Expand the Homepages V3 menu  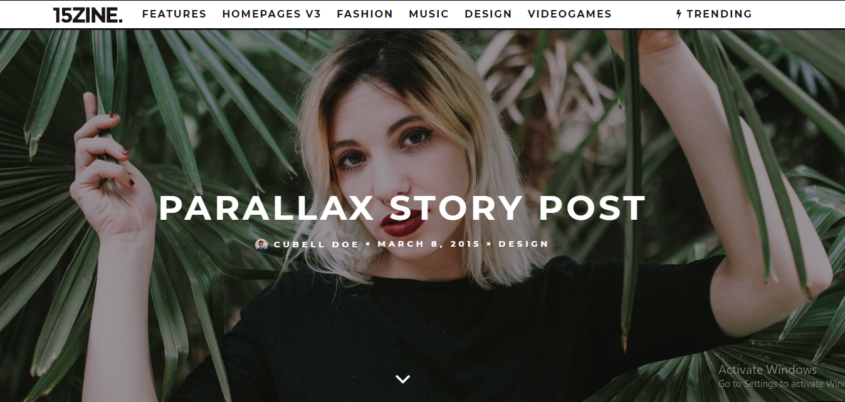point(271,14)
